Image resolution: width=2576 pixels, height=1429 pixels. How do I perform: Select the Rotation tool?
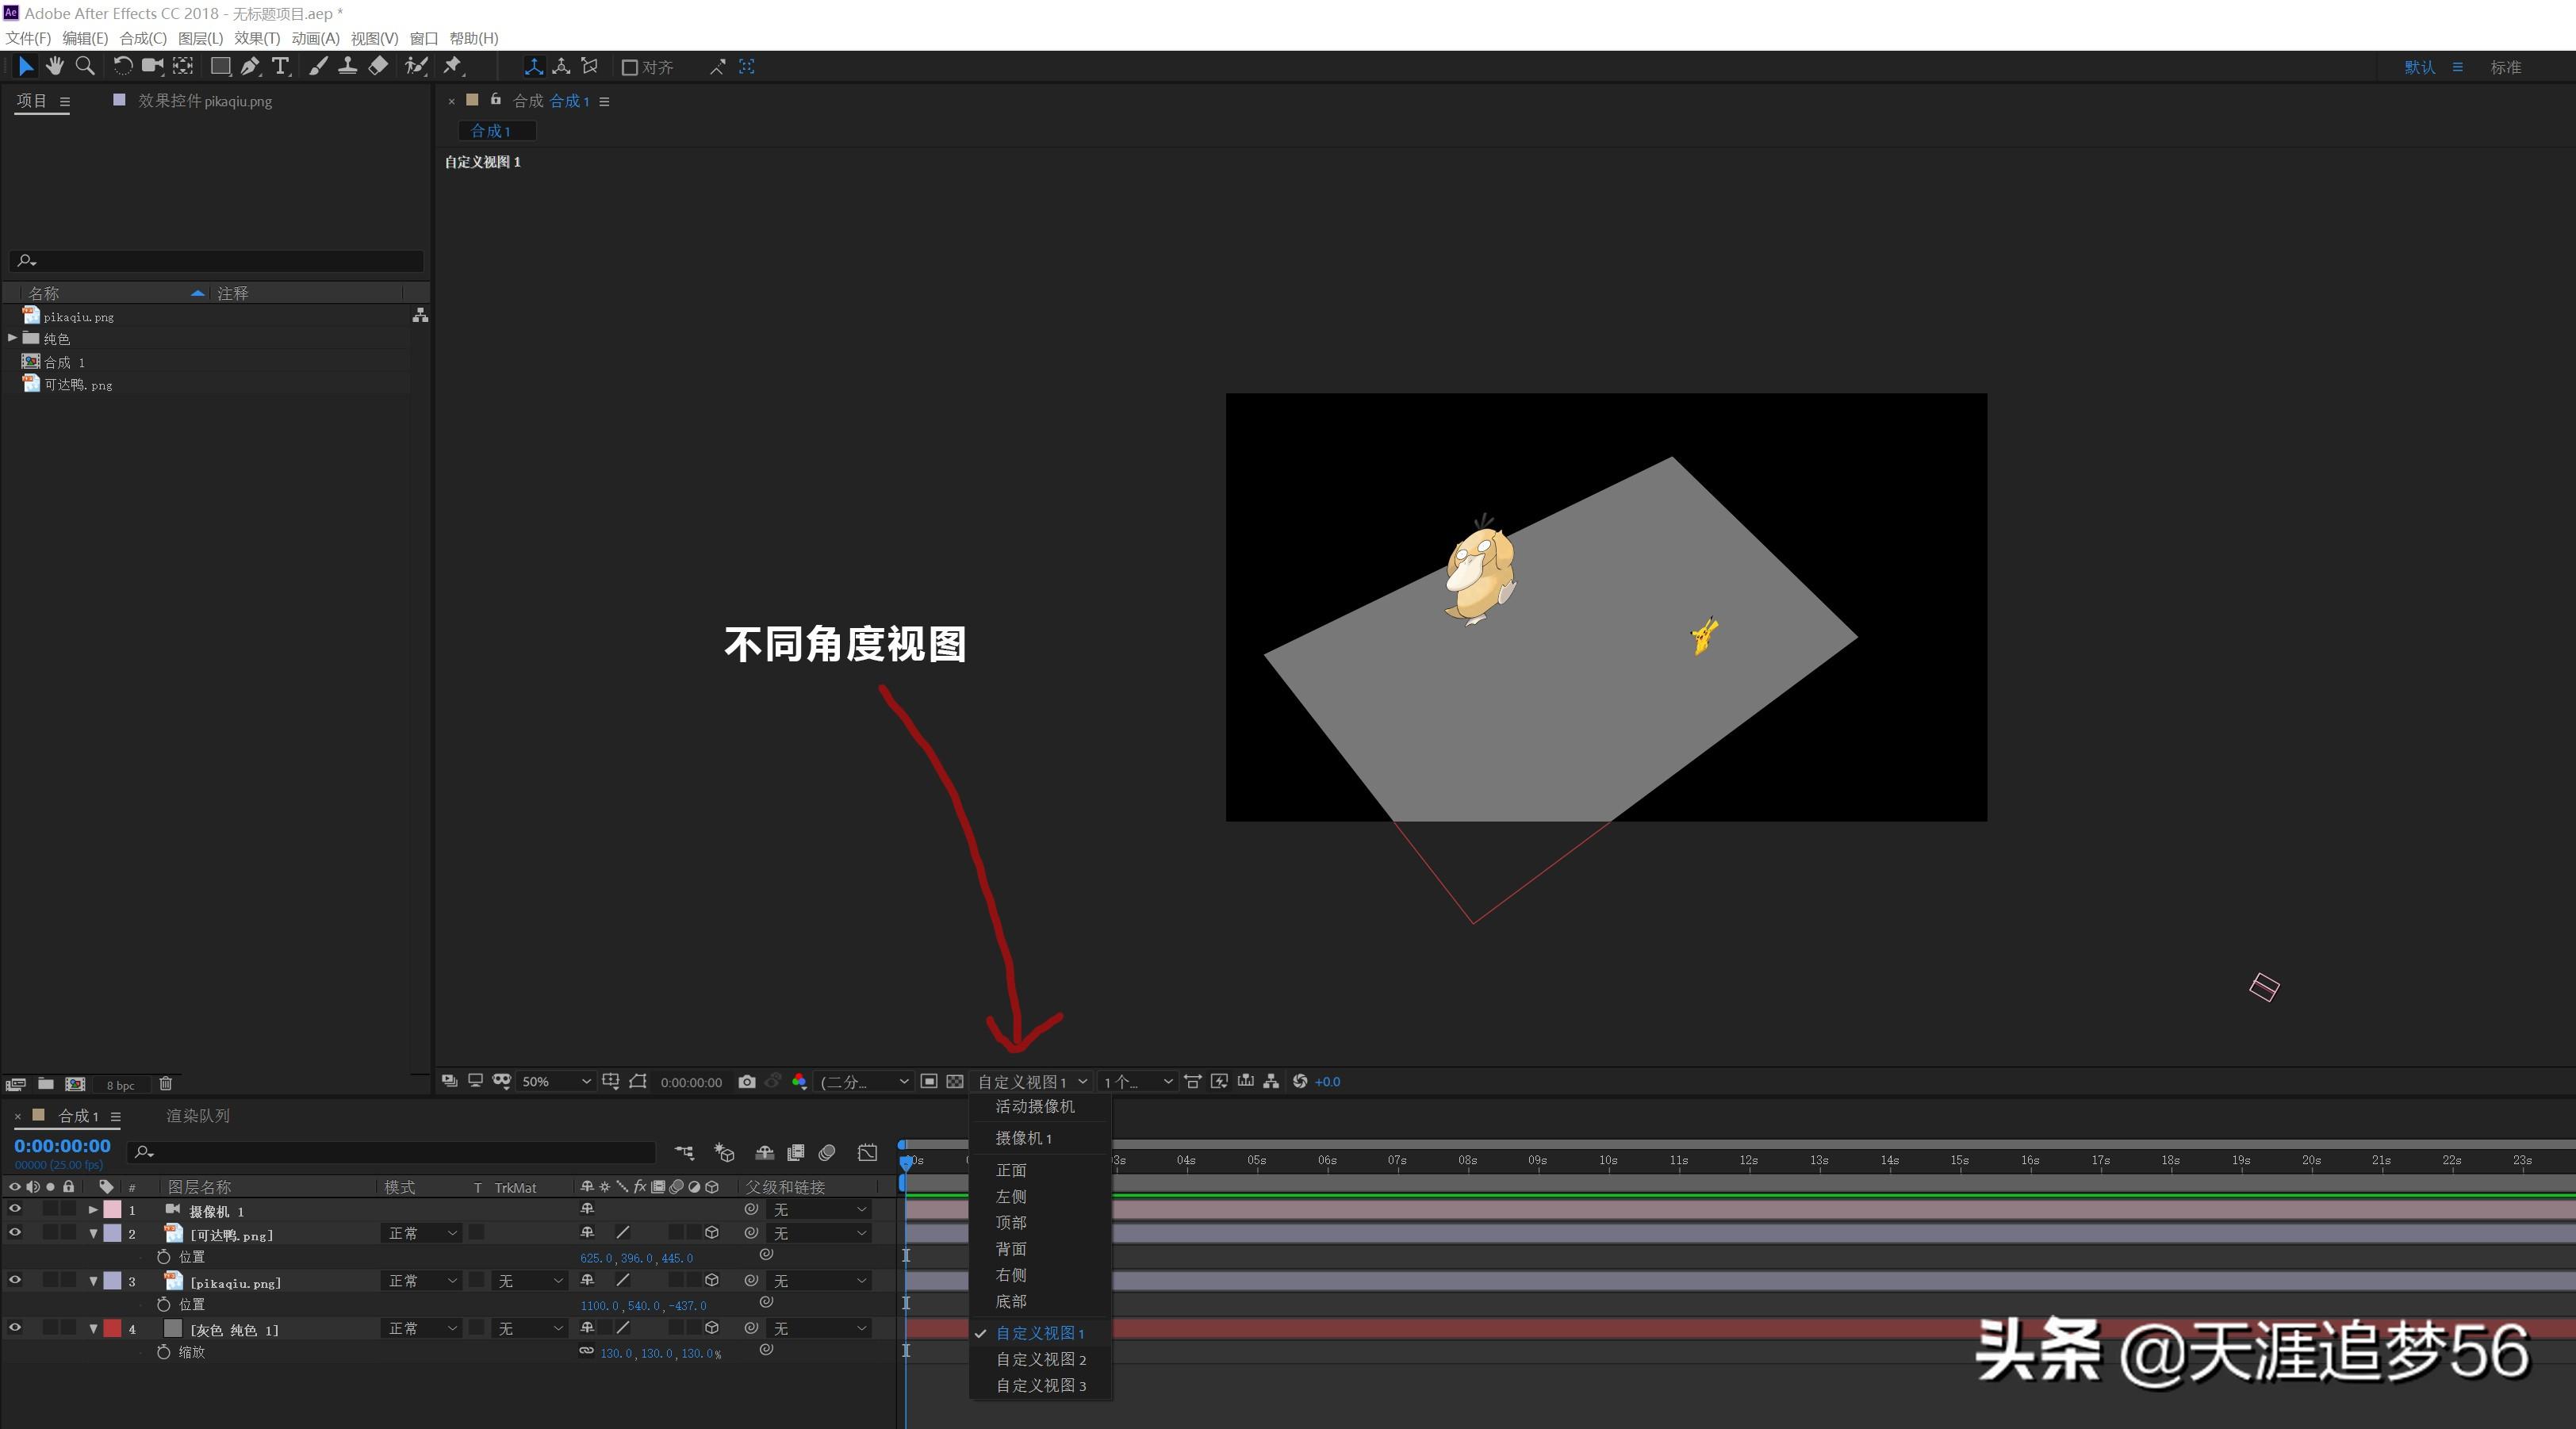(x=122, y=66)
